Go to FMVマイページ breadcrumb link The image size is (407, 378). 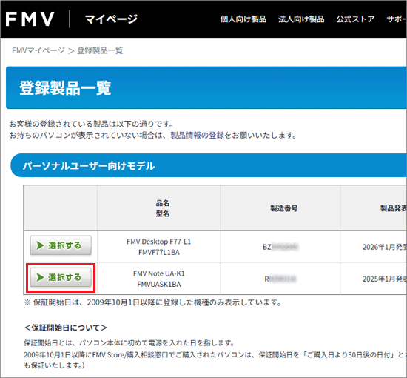38,50
